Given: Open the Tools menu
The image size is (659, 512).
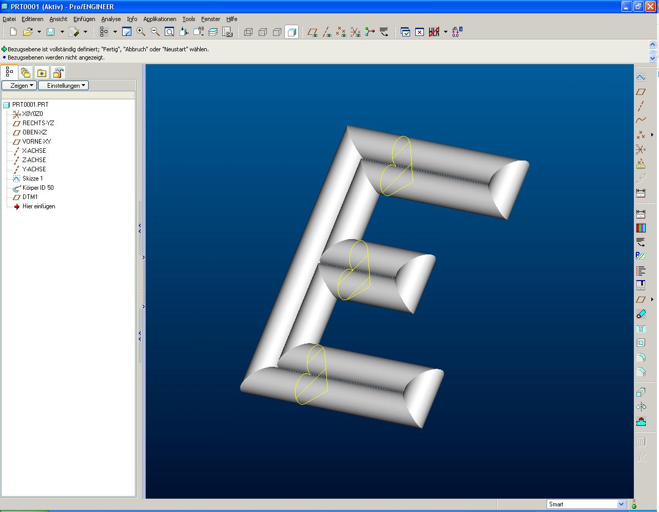Looking at the screenshot, I should [x=189, y=19].
